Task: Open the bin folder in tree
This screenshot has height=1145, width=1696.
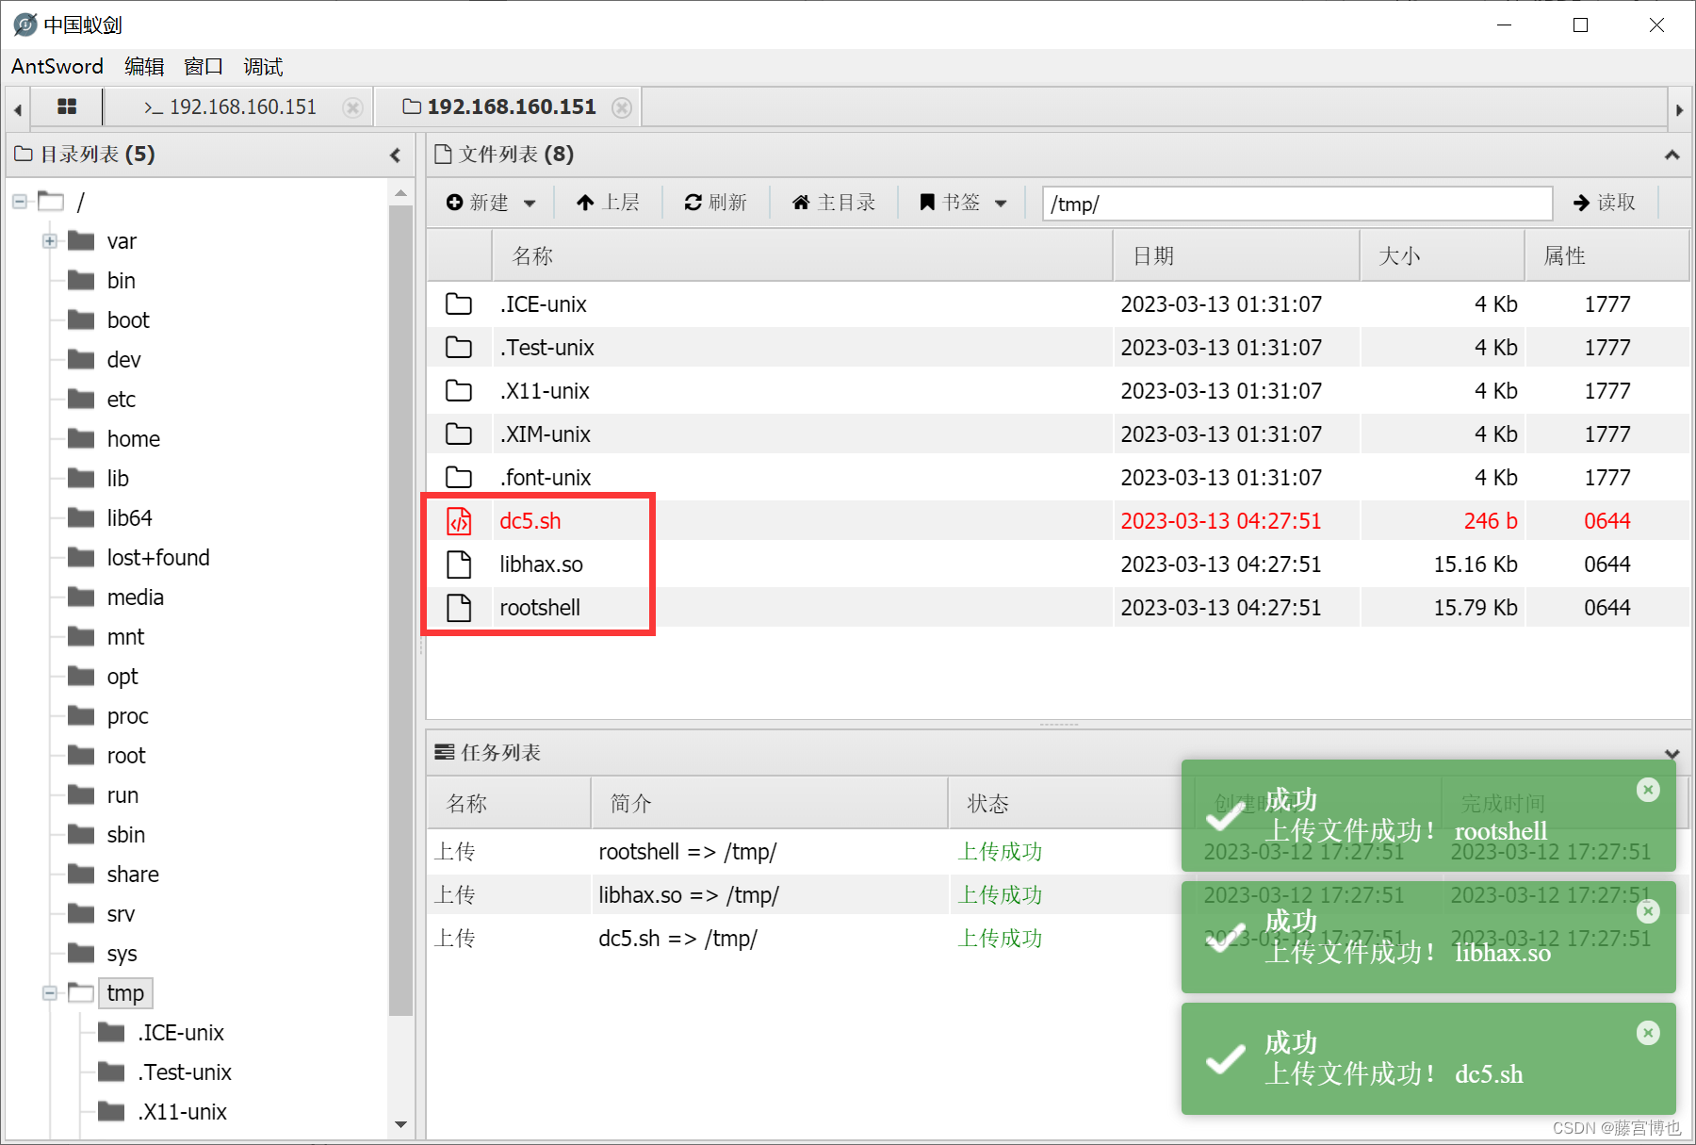Action: point(121,281)
